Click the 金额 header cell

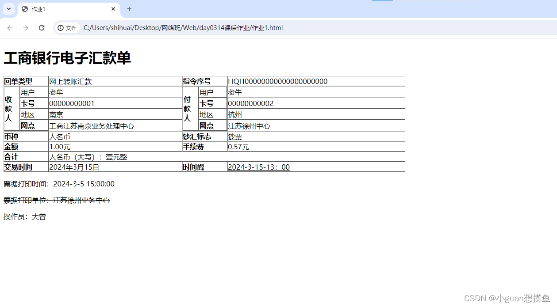click(x=26, y=147)
